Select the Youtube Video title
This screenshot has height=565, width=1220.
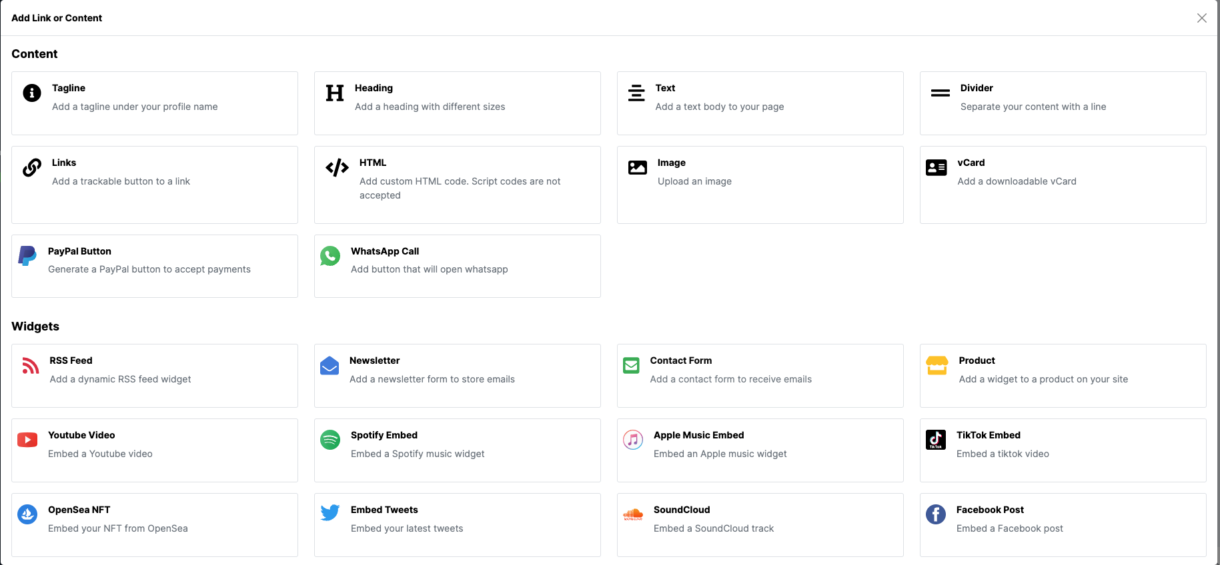[81, 435]
